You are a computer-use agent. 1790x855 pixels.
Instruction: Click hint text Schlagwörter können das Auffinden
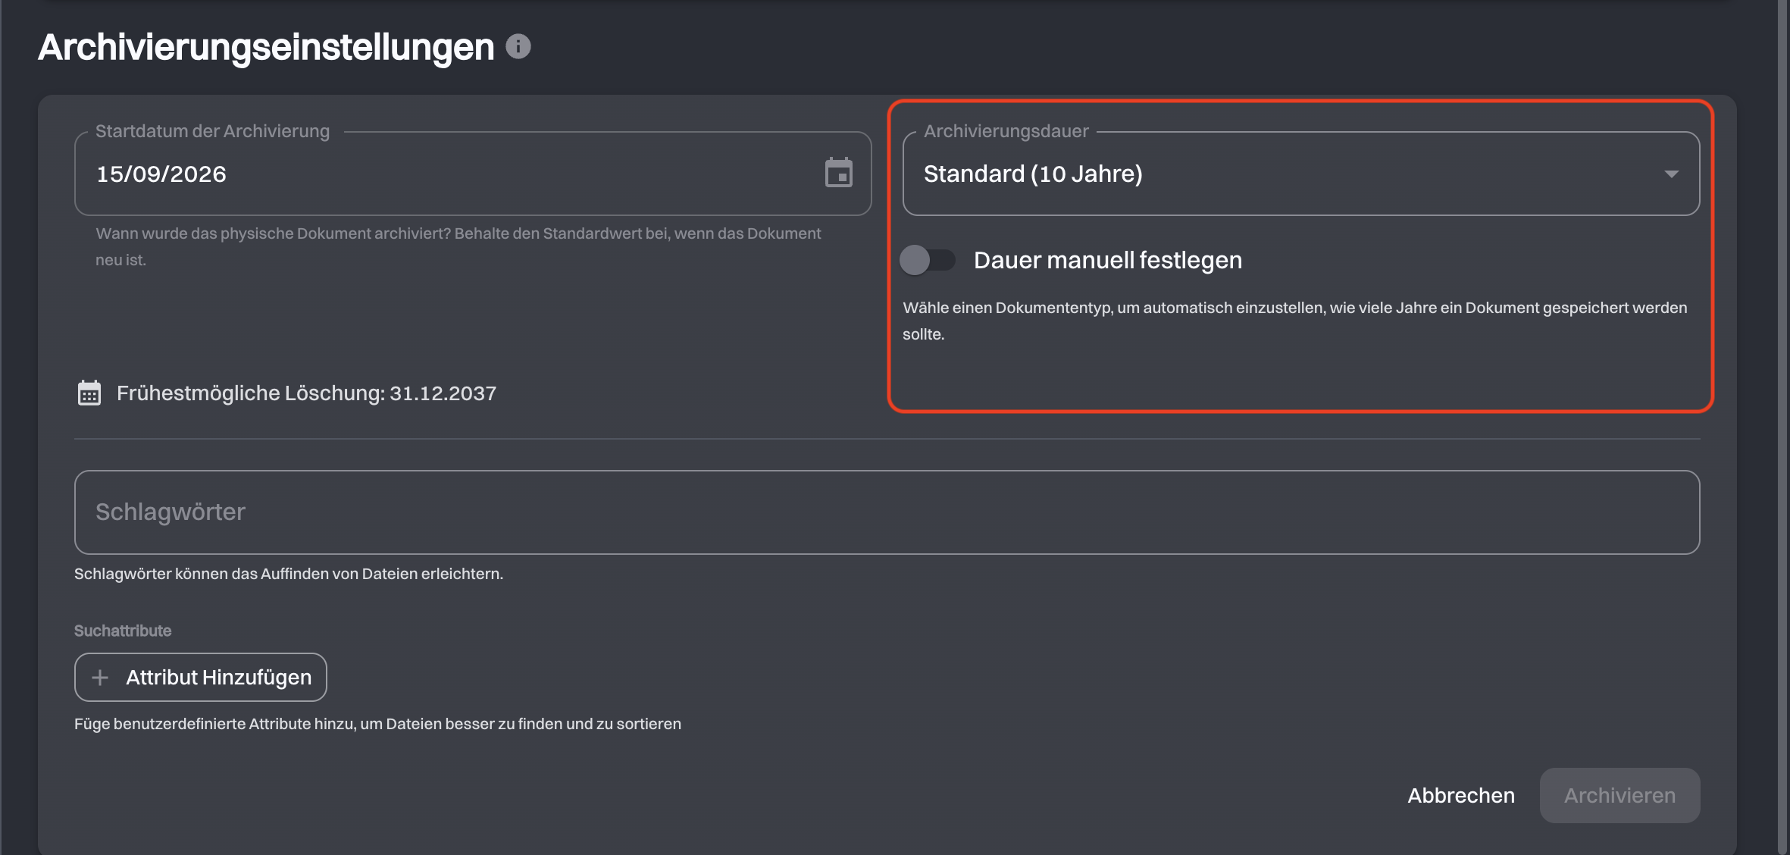pyautogui.click(x=289, y=574)
